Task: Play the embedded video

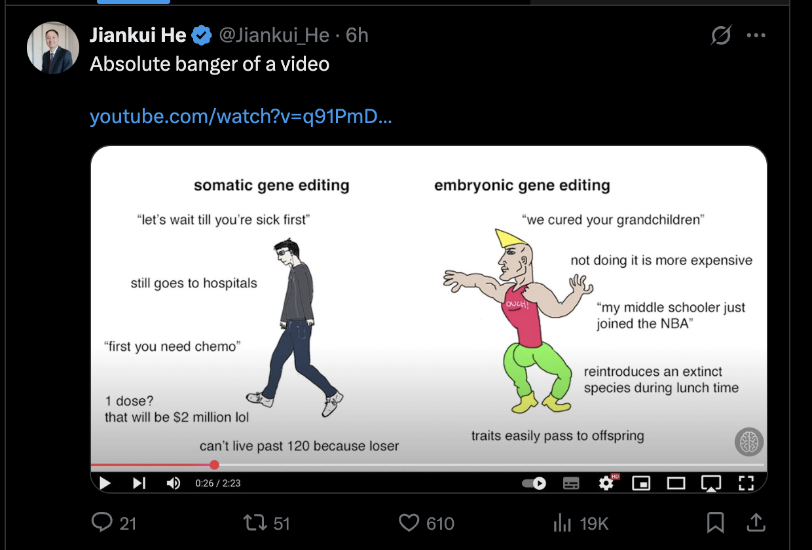Action: pyautogui.click(x=105, y=483)
